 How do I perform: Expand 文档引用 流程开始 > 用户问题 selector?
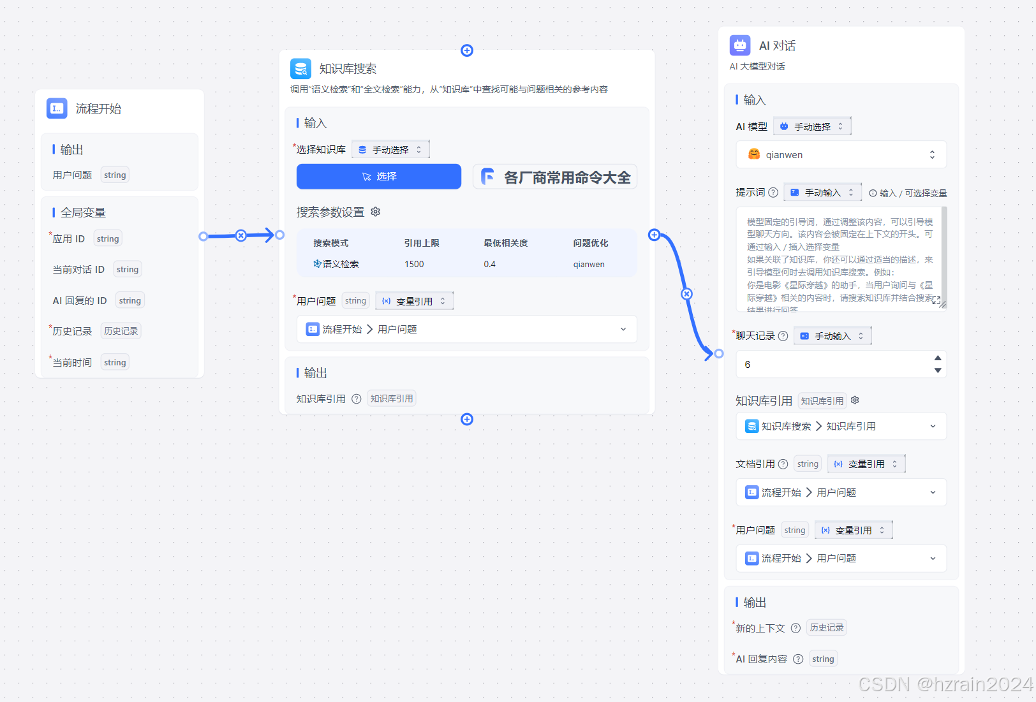(x=841, y=492)
